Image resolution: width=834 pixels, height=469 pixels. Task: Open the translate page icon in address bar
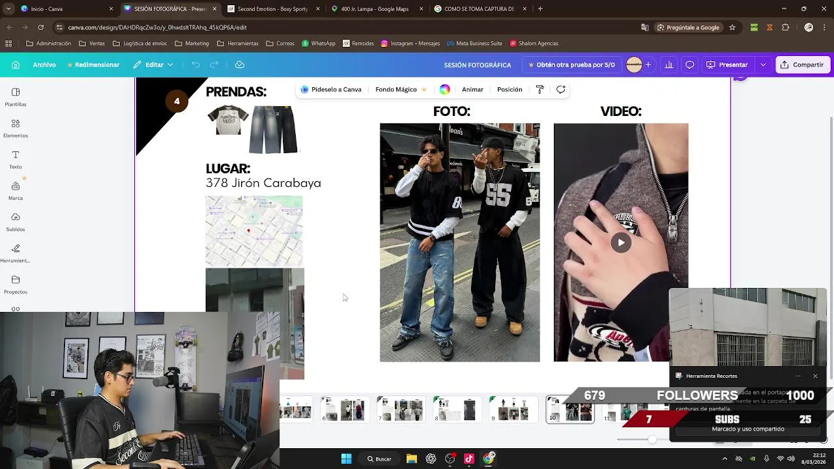point(644,27)
